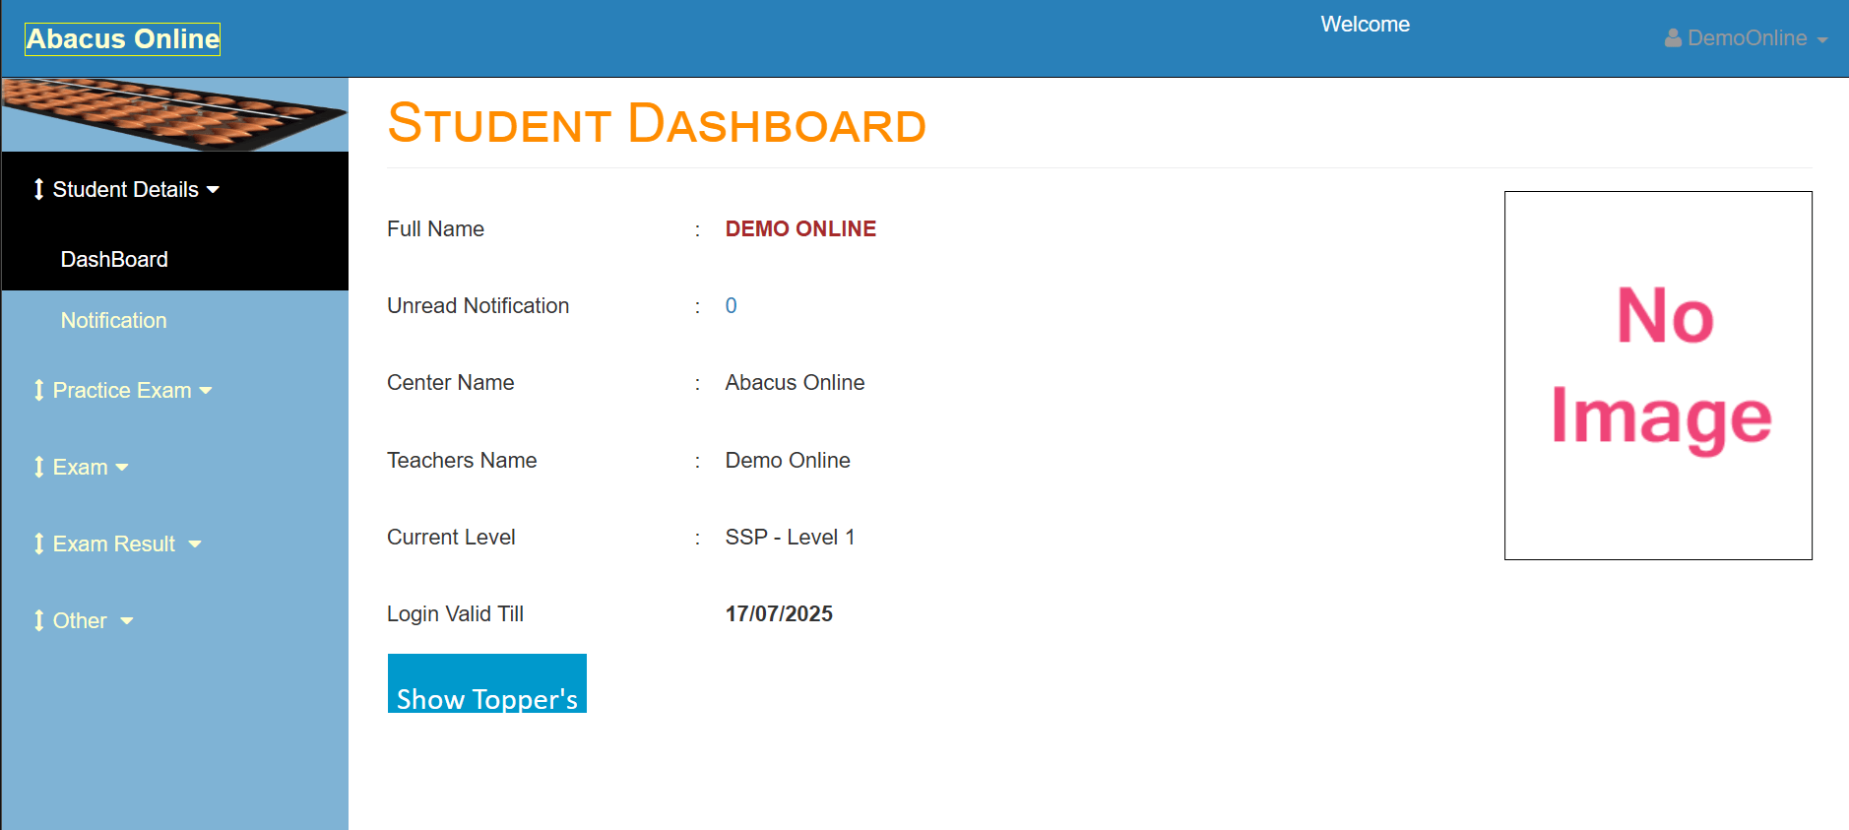Click the Current Level label

451,538
